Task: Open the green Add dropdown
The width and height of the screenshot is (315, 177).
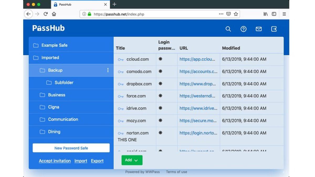Action: point(132,160)
